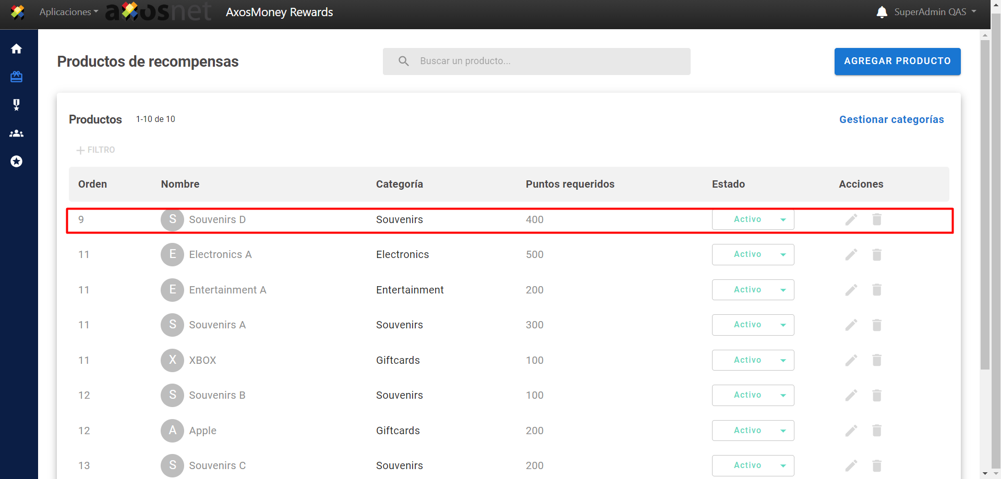Delete the Apple product with trash icon
This screenshot has height=479, width=1001.
tap(877, 431)
